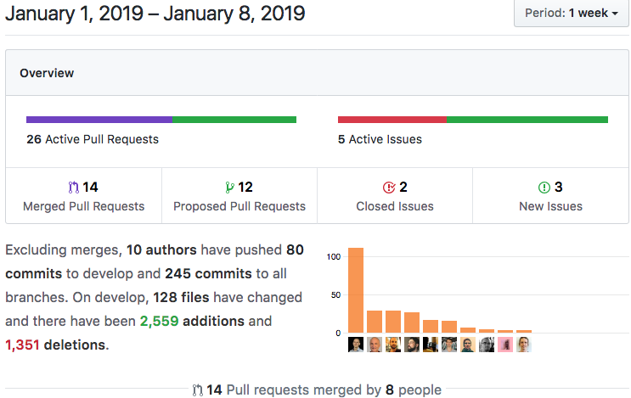The width and height of the screenshot is (631, 398).
Task: Click the tallest orange commit bar
Action: 356,290
